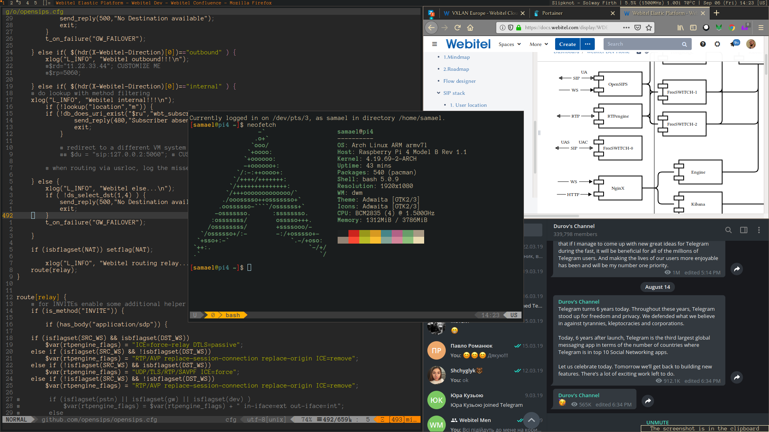Viewport: 769px width, 432px height.
Task: Open Create options ellipsis button
Action: click(588, 44)
